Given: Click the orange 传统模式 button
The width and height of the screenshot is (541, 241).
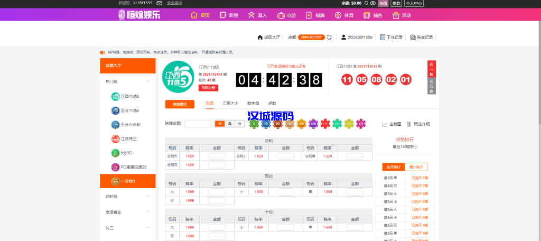Looking at the screenshot, I should click(180, 104).
